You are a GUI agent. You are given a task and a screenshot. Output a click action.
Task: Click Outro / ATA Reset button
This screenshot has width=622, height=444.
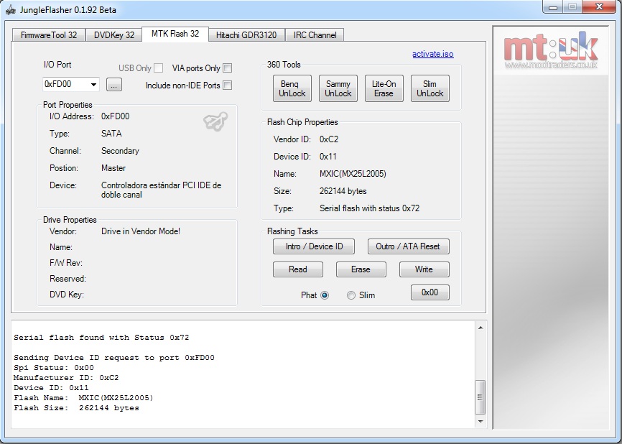408,246
